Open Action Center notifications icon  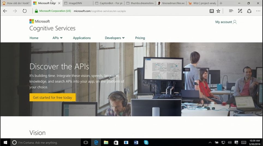236,142
